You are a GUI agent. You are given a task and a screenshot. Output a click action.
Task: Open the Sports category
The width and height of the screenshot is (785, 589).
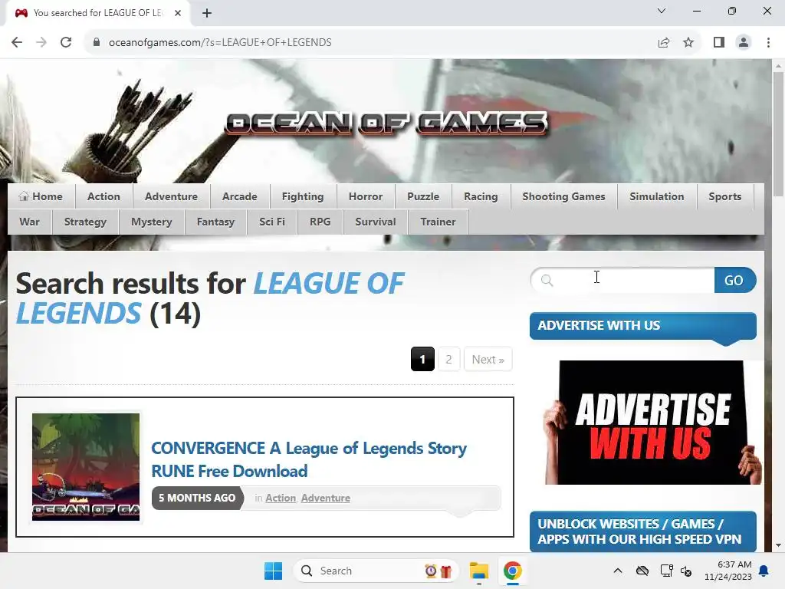(725, 196)
